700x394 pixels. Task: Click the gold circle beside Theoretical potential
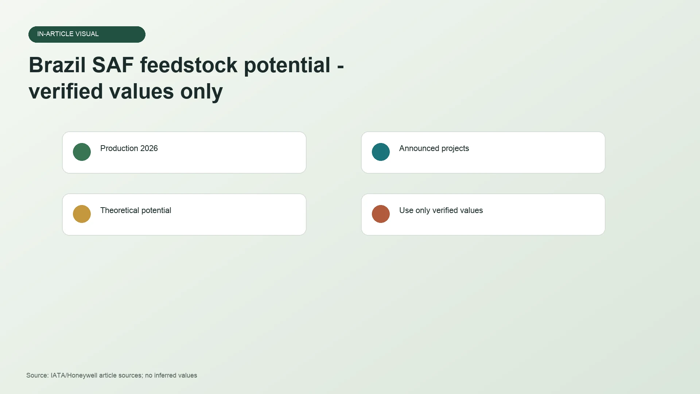[82, 214]
